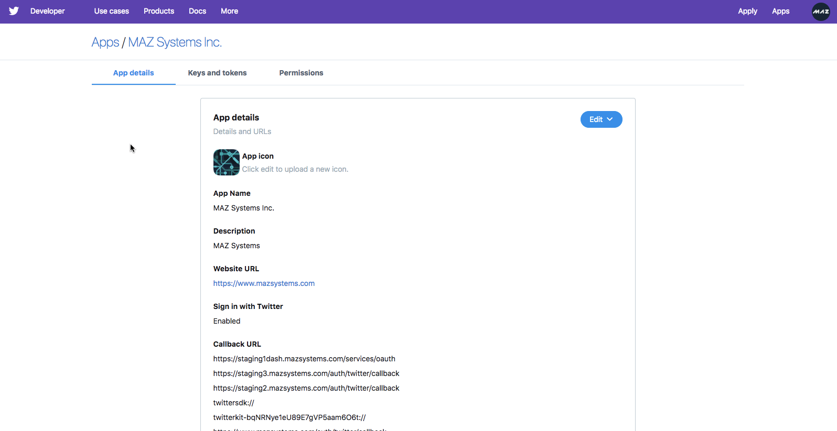Click Apply in the top bar

[x=747, y=11]
